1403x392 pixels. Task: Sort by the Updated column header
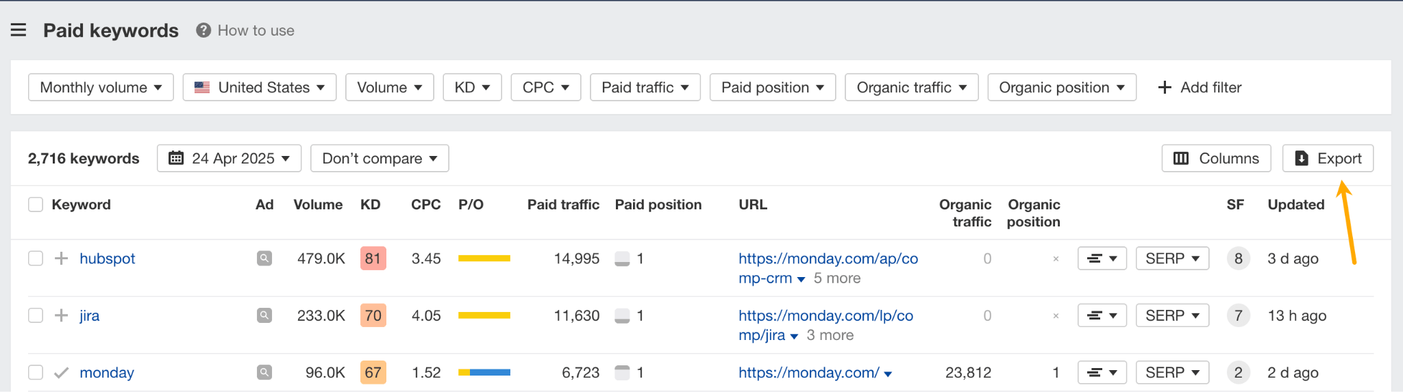click(1296, 205)
